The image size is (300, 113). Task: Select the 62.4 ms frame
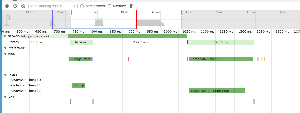pyautogui.click(x=81, y=42)
